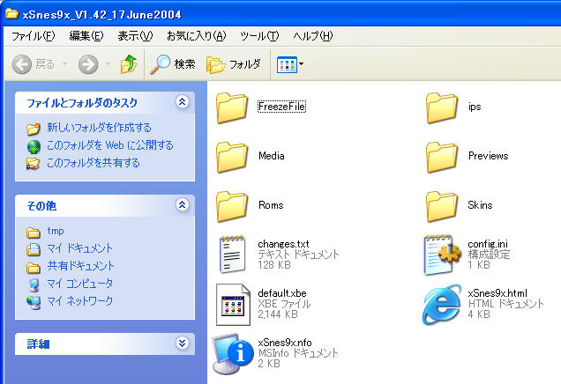
Task: Select the Skins folder icon
Action: pos(442,206)
